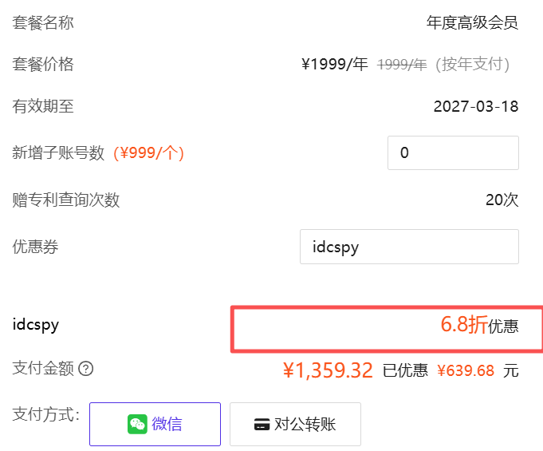
Task: Click the 支付方式 label
Action: pos(45,415)
